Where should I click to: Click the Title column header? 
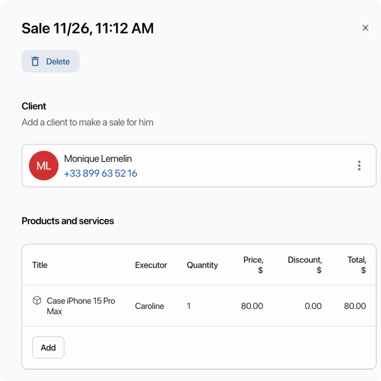(40, 265)
